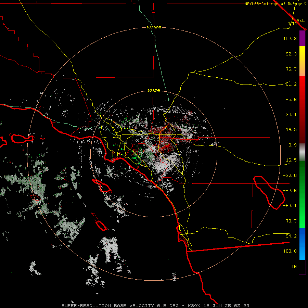Click the 30.1 scale value
The image size is (308, 308).
point(291,115)
